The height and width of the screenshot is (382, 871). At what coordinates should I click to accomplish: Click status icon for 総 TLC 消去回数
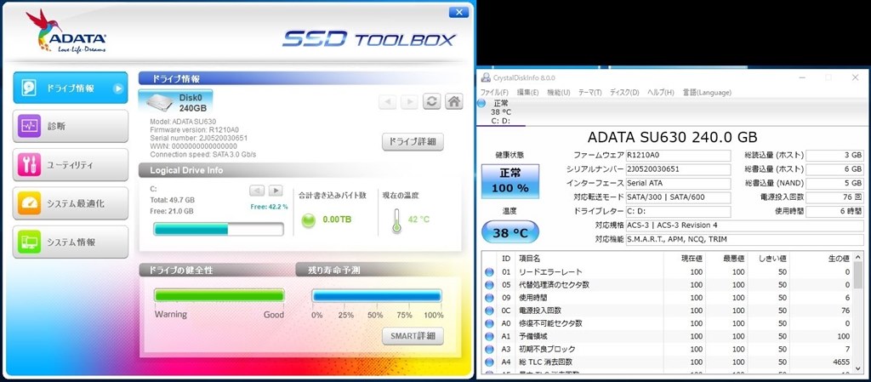(489, 362)
